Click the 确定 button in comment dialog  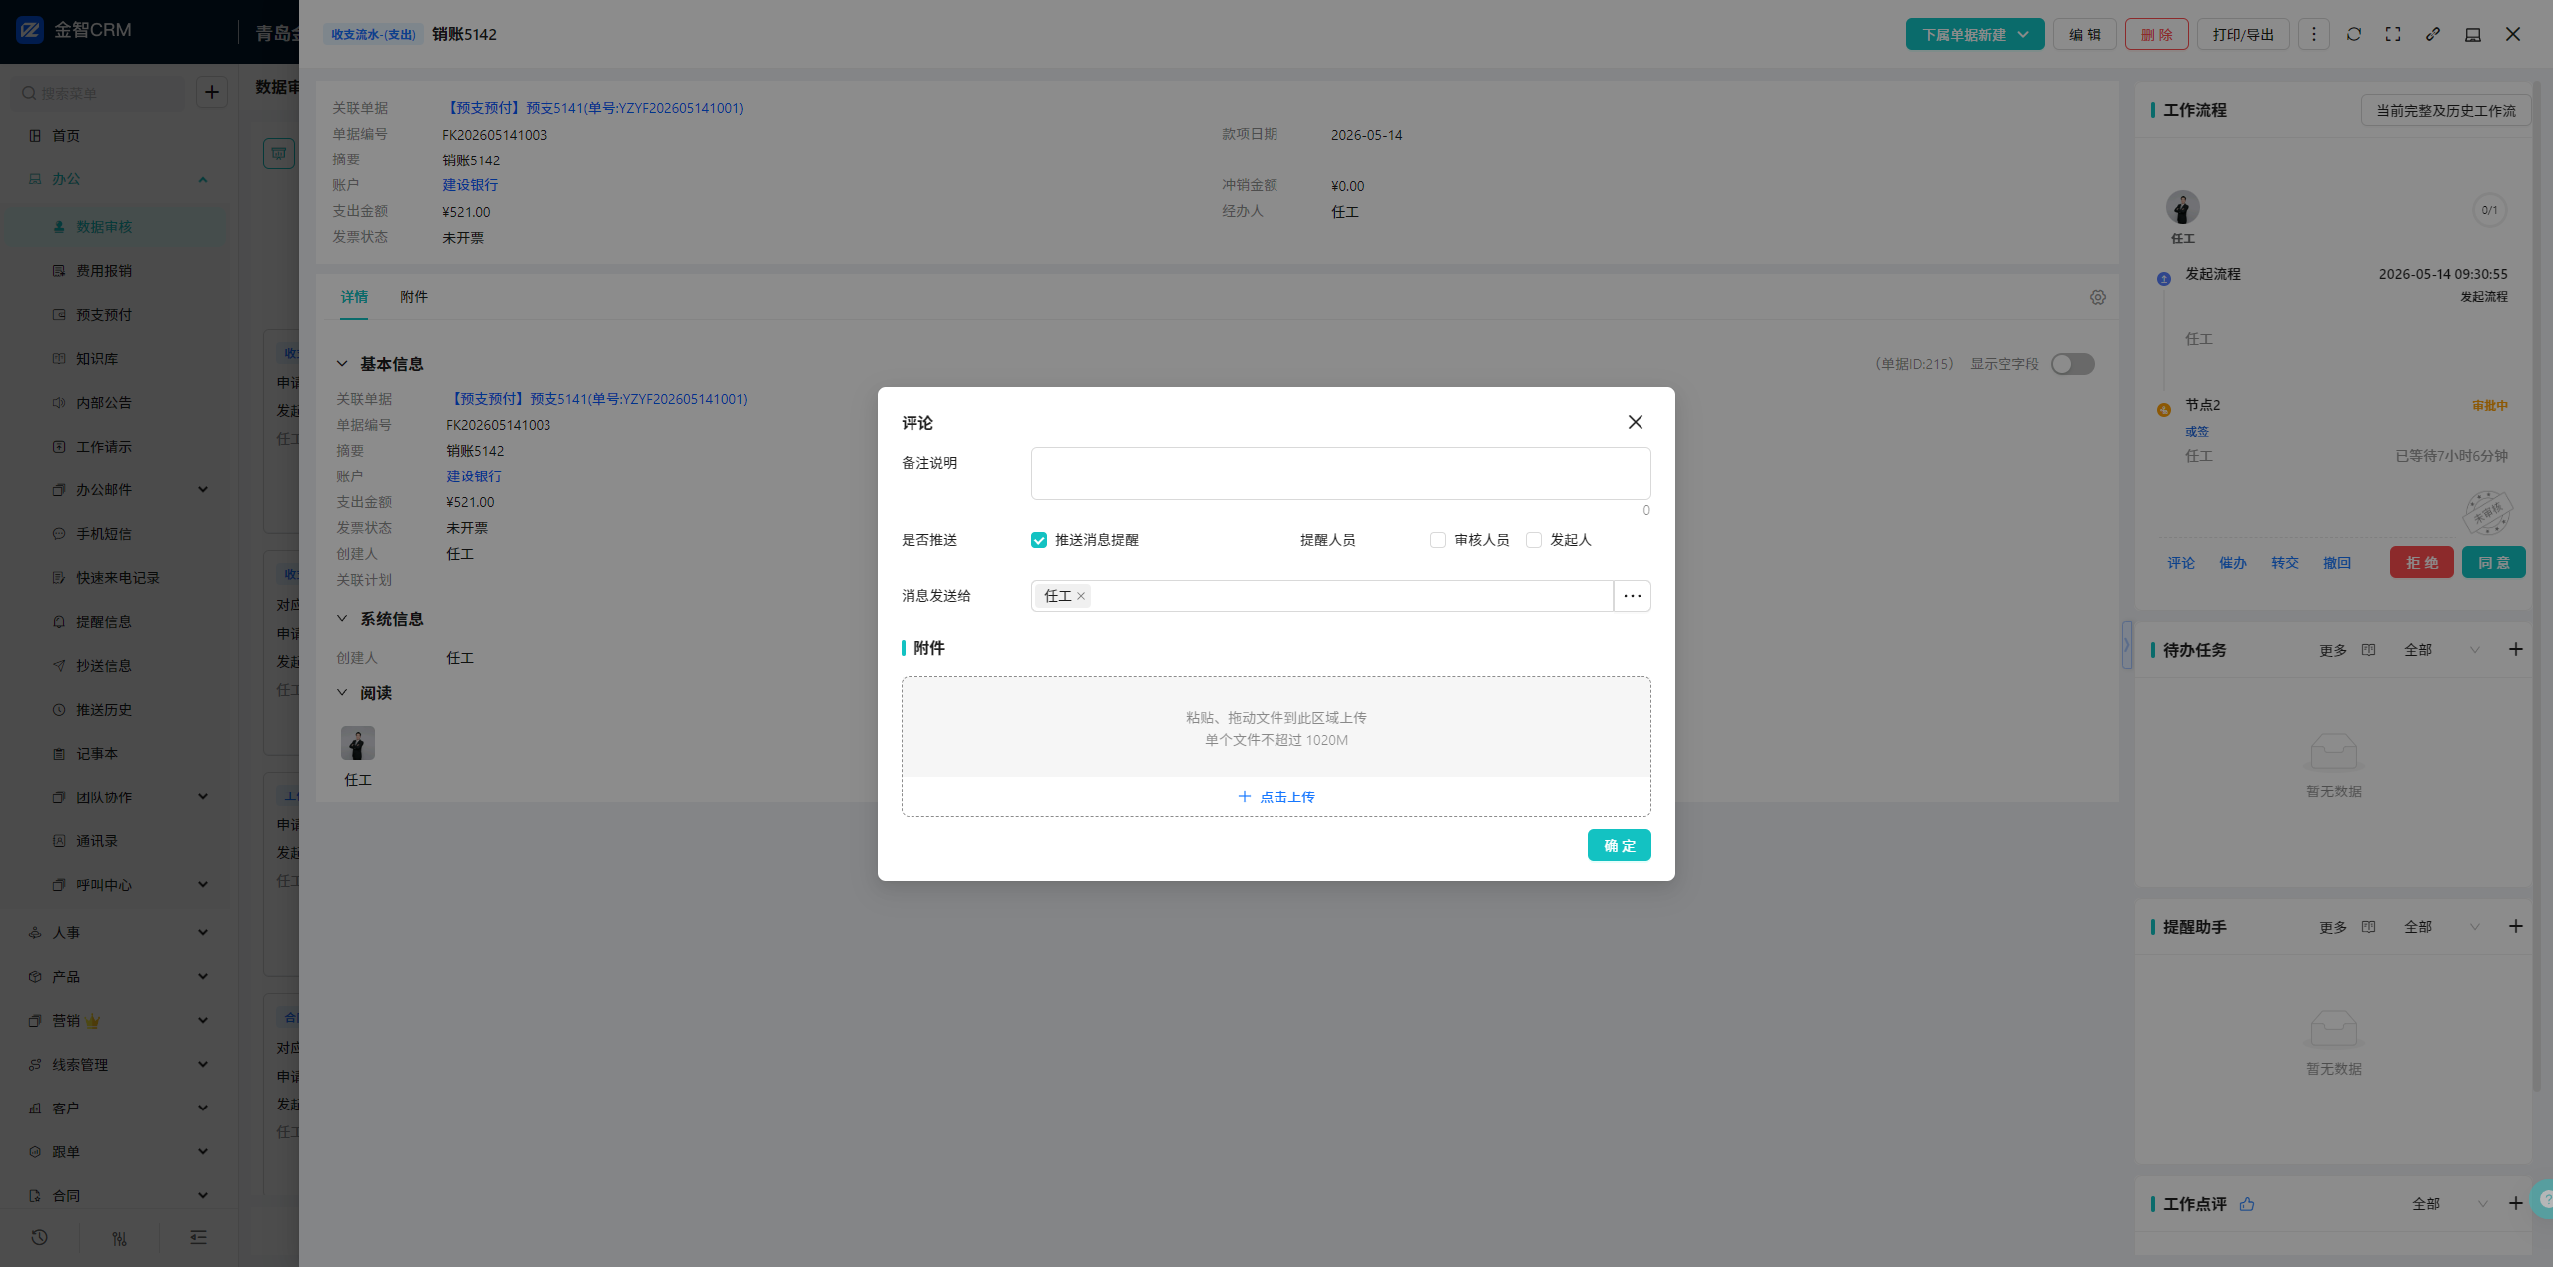coord(1619,845)
